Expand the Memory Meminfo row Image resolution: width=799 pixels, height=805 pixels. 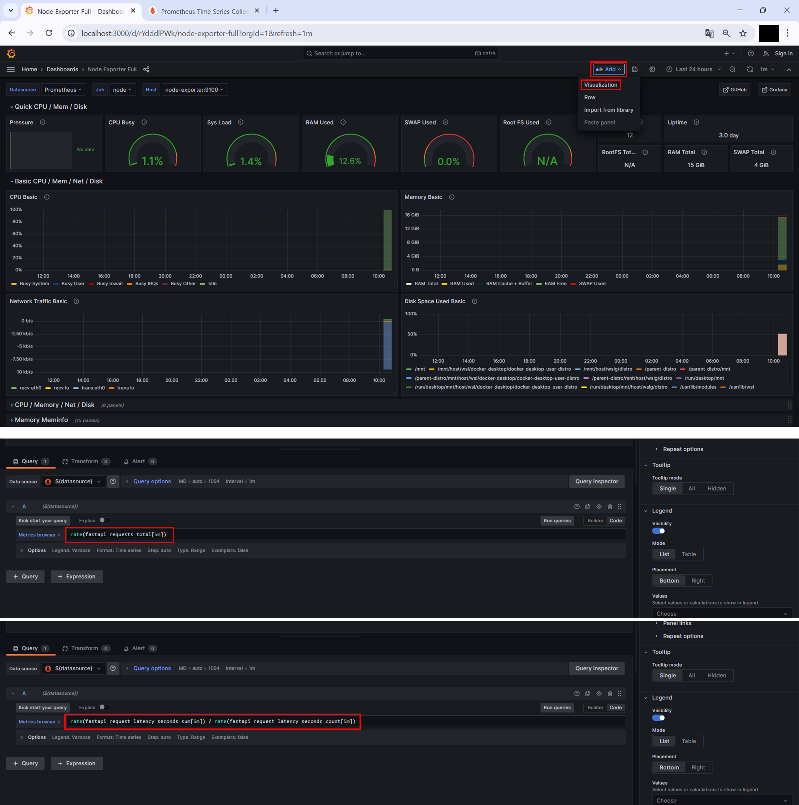click(x=41, y=420)
